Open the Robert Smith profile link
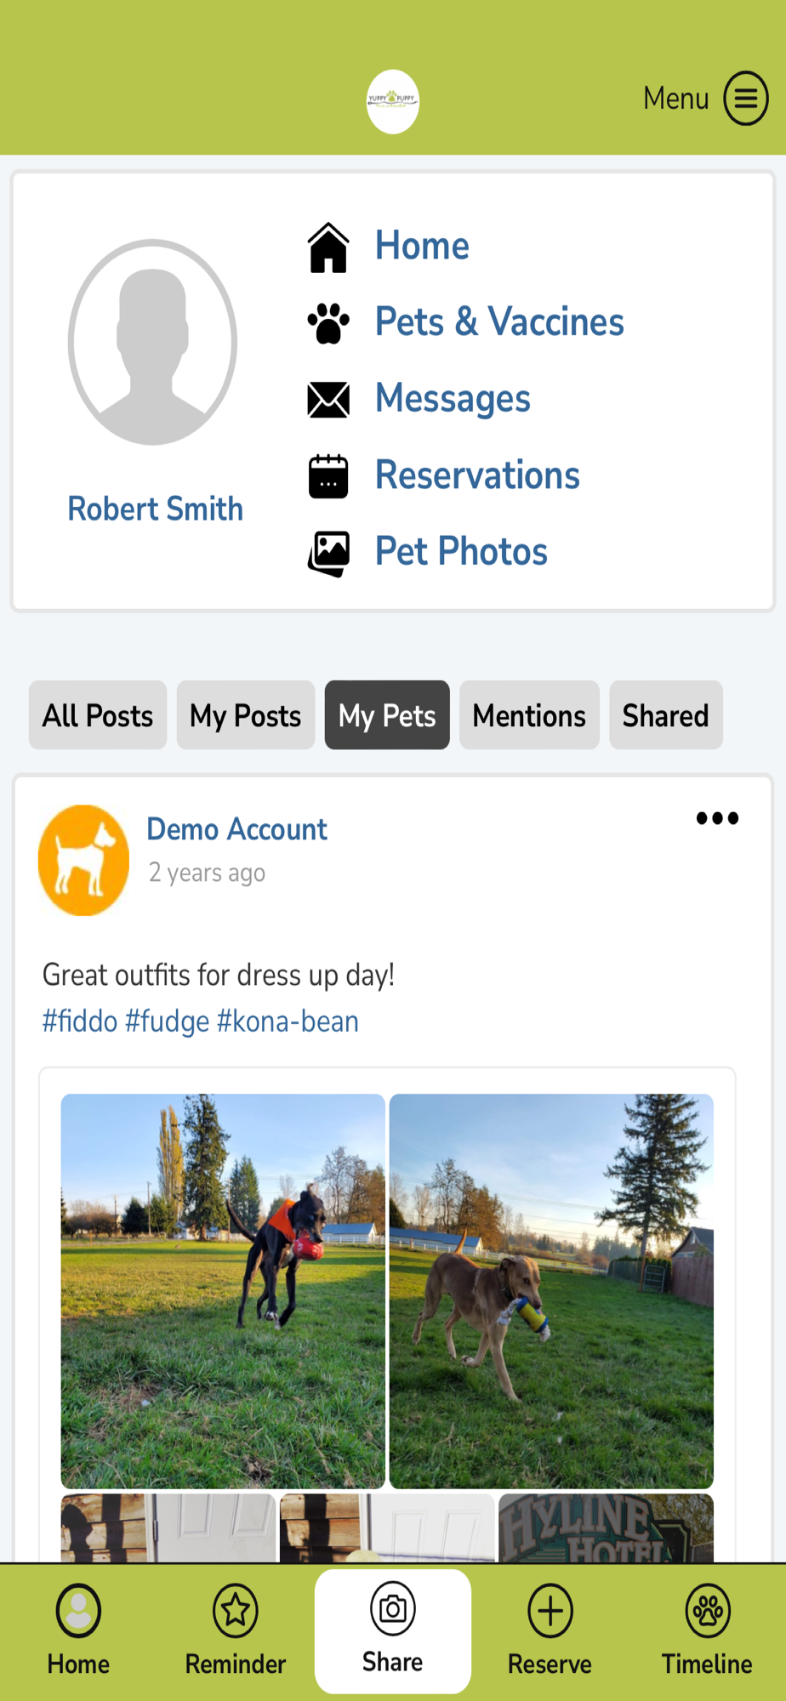Viewport: 786px width, 1701px height. pyautogui.click(x=155, y=509)
